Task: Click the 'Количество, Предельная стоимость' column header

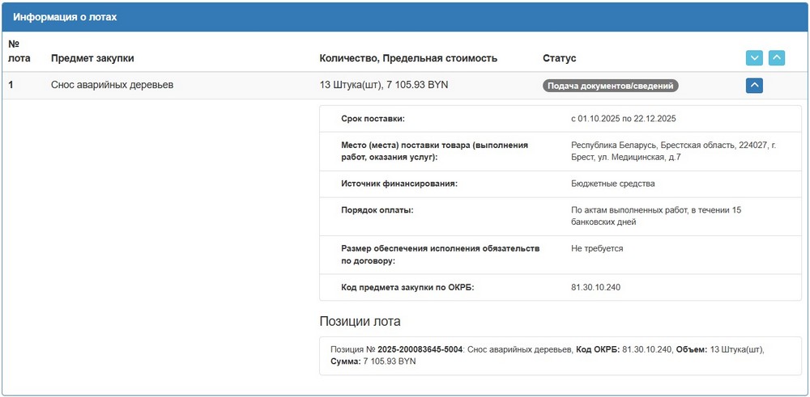Action: 408,58
